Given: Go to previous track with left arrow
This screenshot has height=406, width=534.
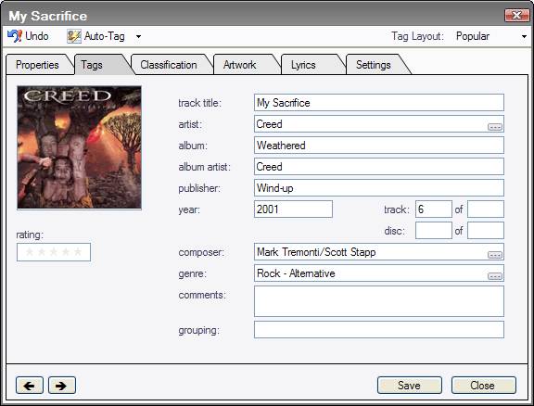Looking at the screenshot, I should 30,386.
